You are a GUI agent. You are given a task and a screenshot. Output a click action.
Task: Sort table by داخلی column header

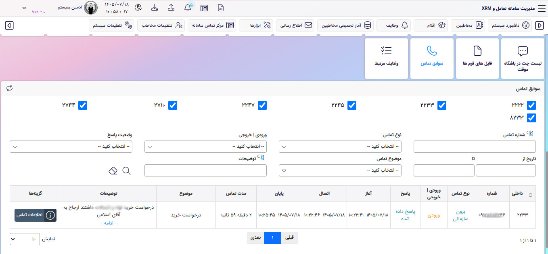[x=523, y=194]
